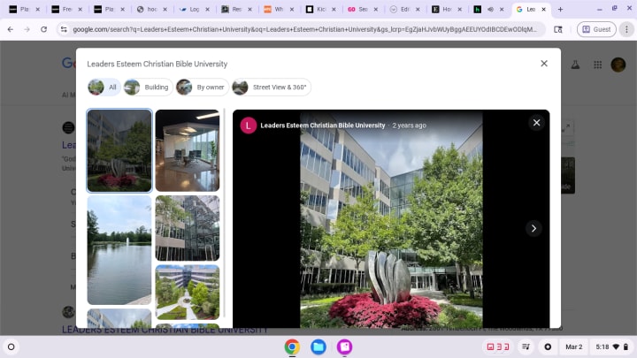Show the next photo with the arrow
The width and height of the screenshot is (637, 358).
pos(533,229)
